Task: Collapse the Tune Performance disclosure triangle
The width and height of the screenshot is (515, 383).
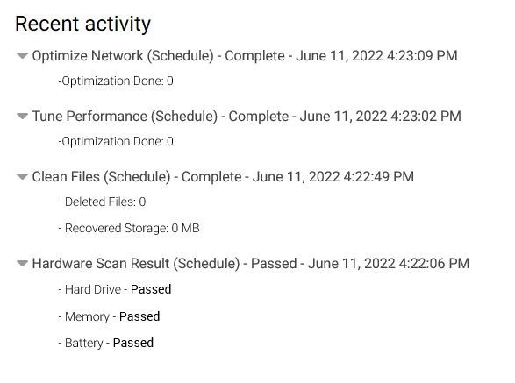Action: 22,117
